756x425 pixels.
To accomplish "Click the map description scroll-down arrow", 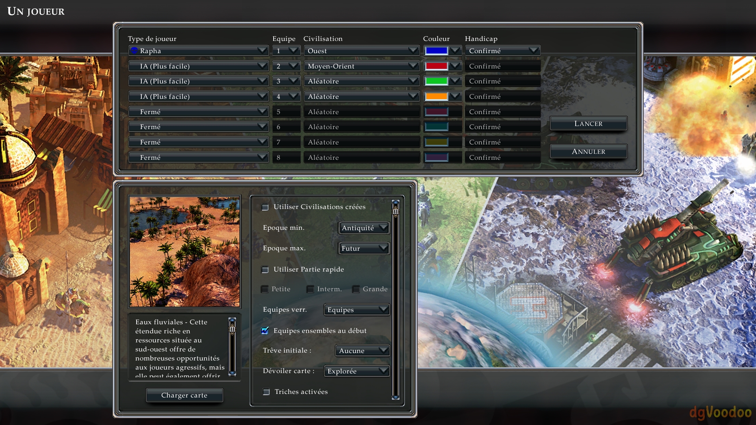I will pyautogui.click(x=232, y=373).
